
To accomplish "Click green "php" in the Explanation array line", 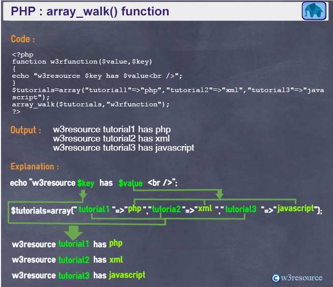I will (x=134, y=209).
